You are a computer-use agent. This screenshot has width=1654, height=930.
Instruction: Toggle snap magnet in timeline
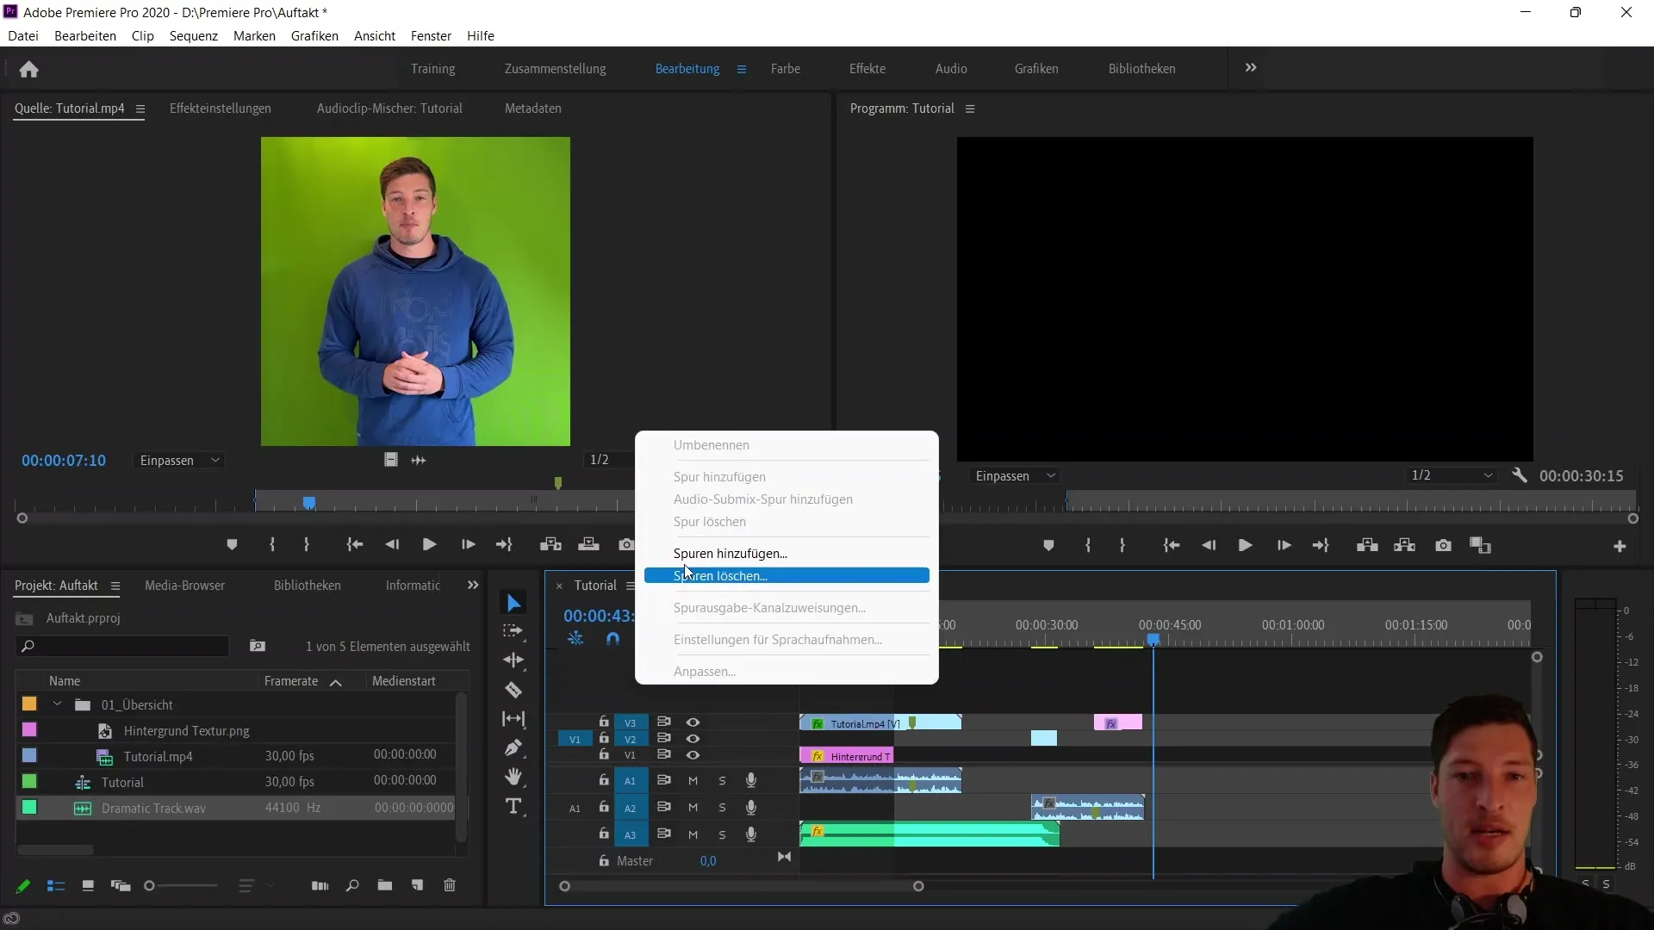point(612,639)
